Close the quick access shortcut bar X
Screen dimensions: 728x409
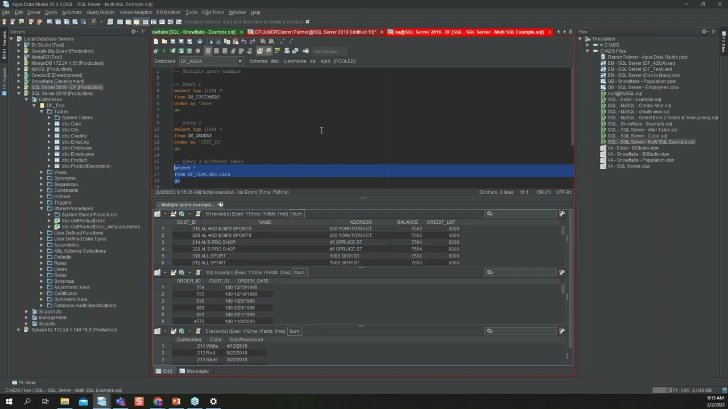(308, 22)
